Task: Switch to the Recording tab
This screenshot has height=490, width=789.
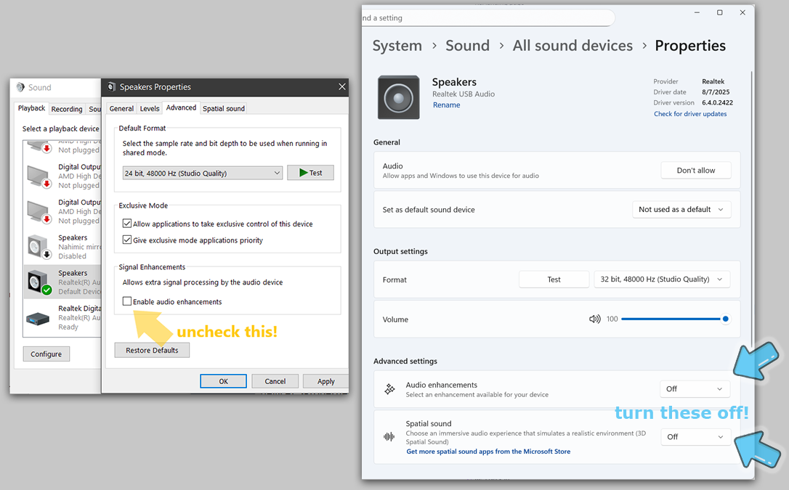Action: [x=67, y=109]
